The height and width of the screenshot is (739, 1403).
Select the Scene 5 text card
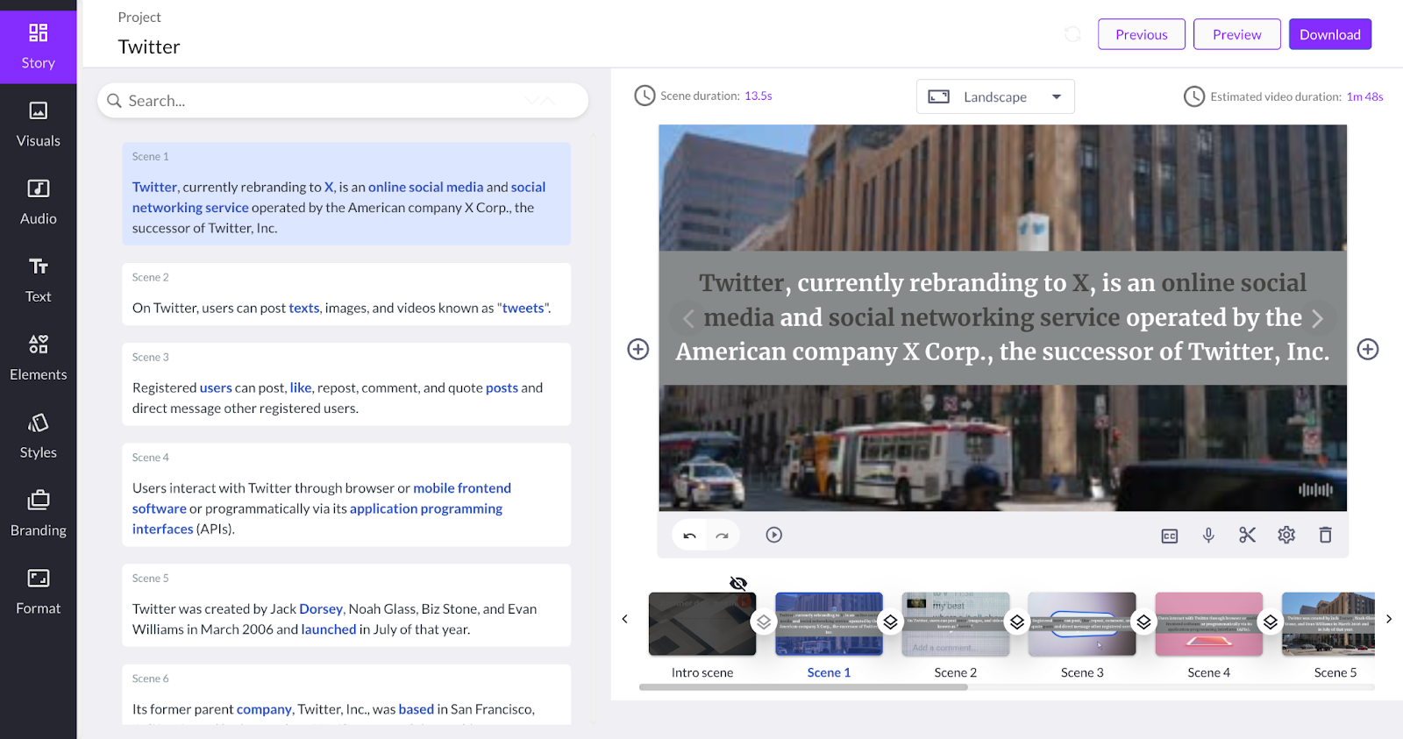point(346,605)
